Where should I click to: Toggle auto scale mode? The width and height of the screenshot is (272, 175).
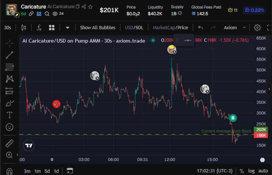click(263, 171)
